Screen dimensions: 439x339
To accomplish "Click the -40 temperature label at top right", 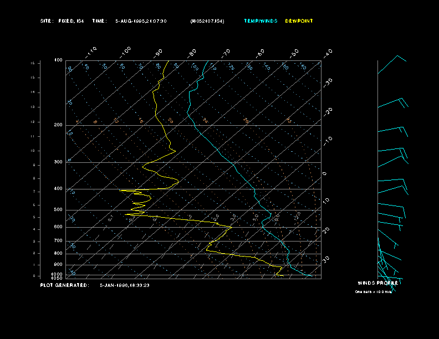I will pyautogui.click(x=328, y=53).
